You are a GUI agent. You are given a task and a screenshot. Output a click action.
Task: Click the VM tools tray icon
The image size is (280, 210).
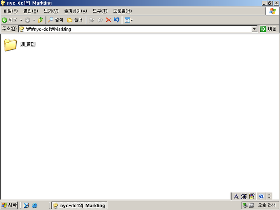pyautogui.click(x=251, y=205)
